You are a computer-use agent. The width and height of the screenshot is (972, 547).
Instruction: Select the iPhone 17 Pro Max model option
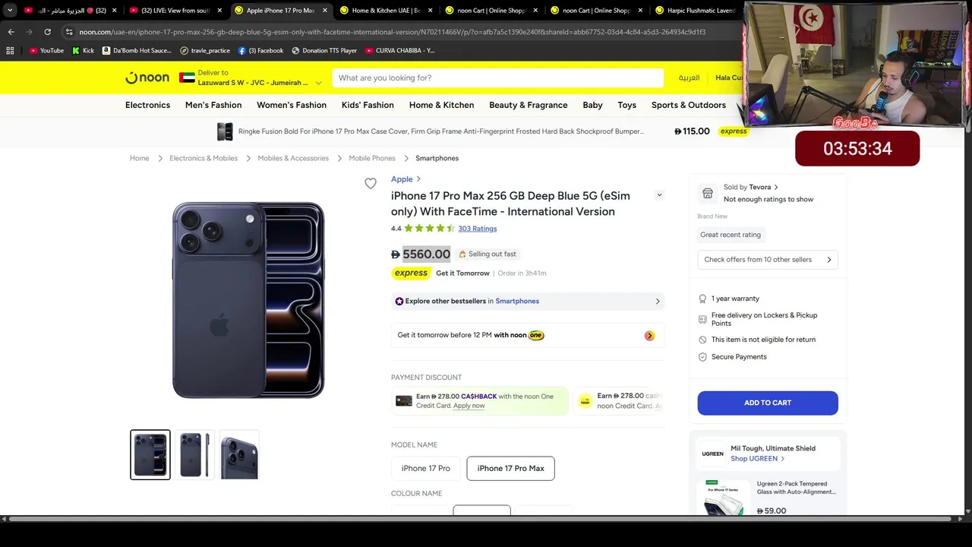[x=510, y=468]
